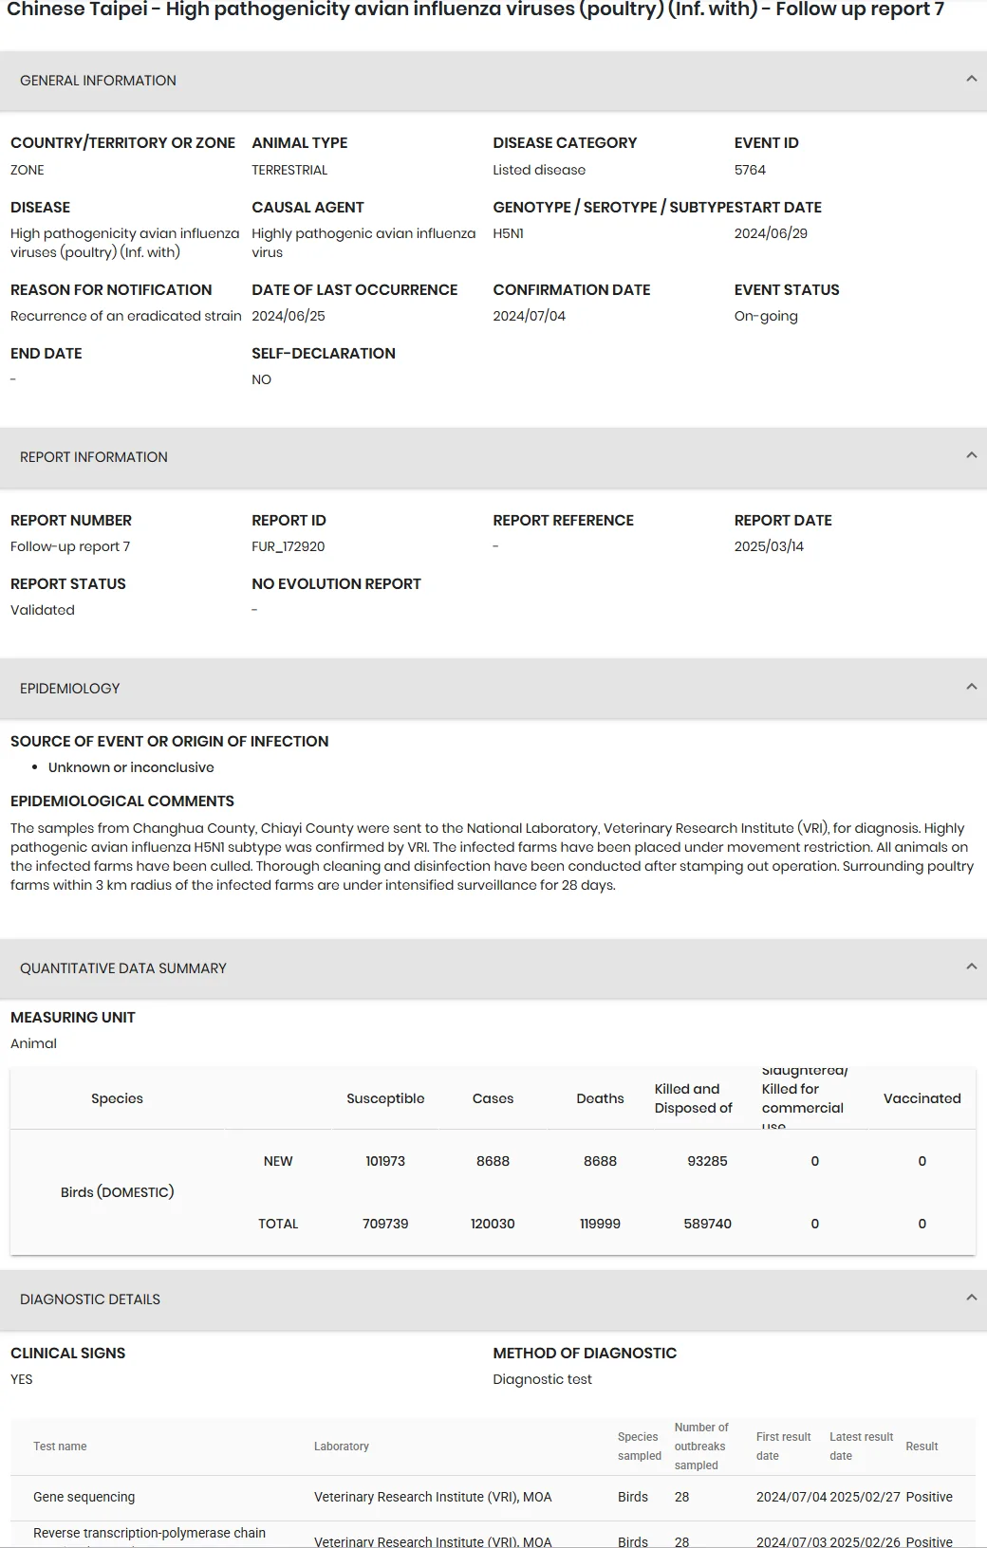
Task: Click the Susceptible column header
Action: point(385,1098)
